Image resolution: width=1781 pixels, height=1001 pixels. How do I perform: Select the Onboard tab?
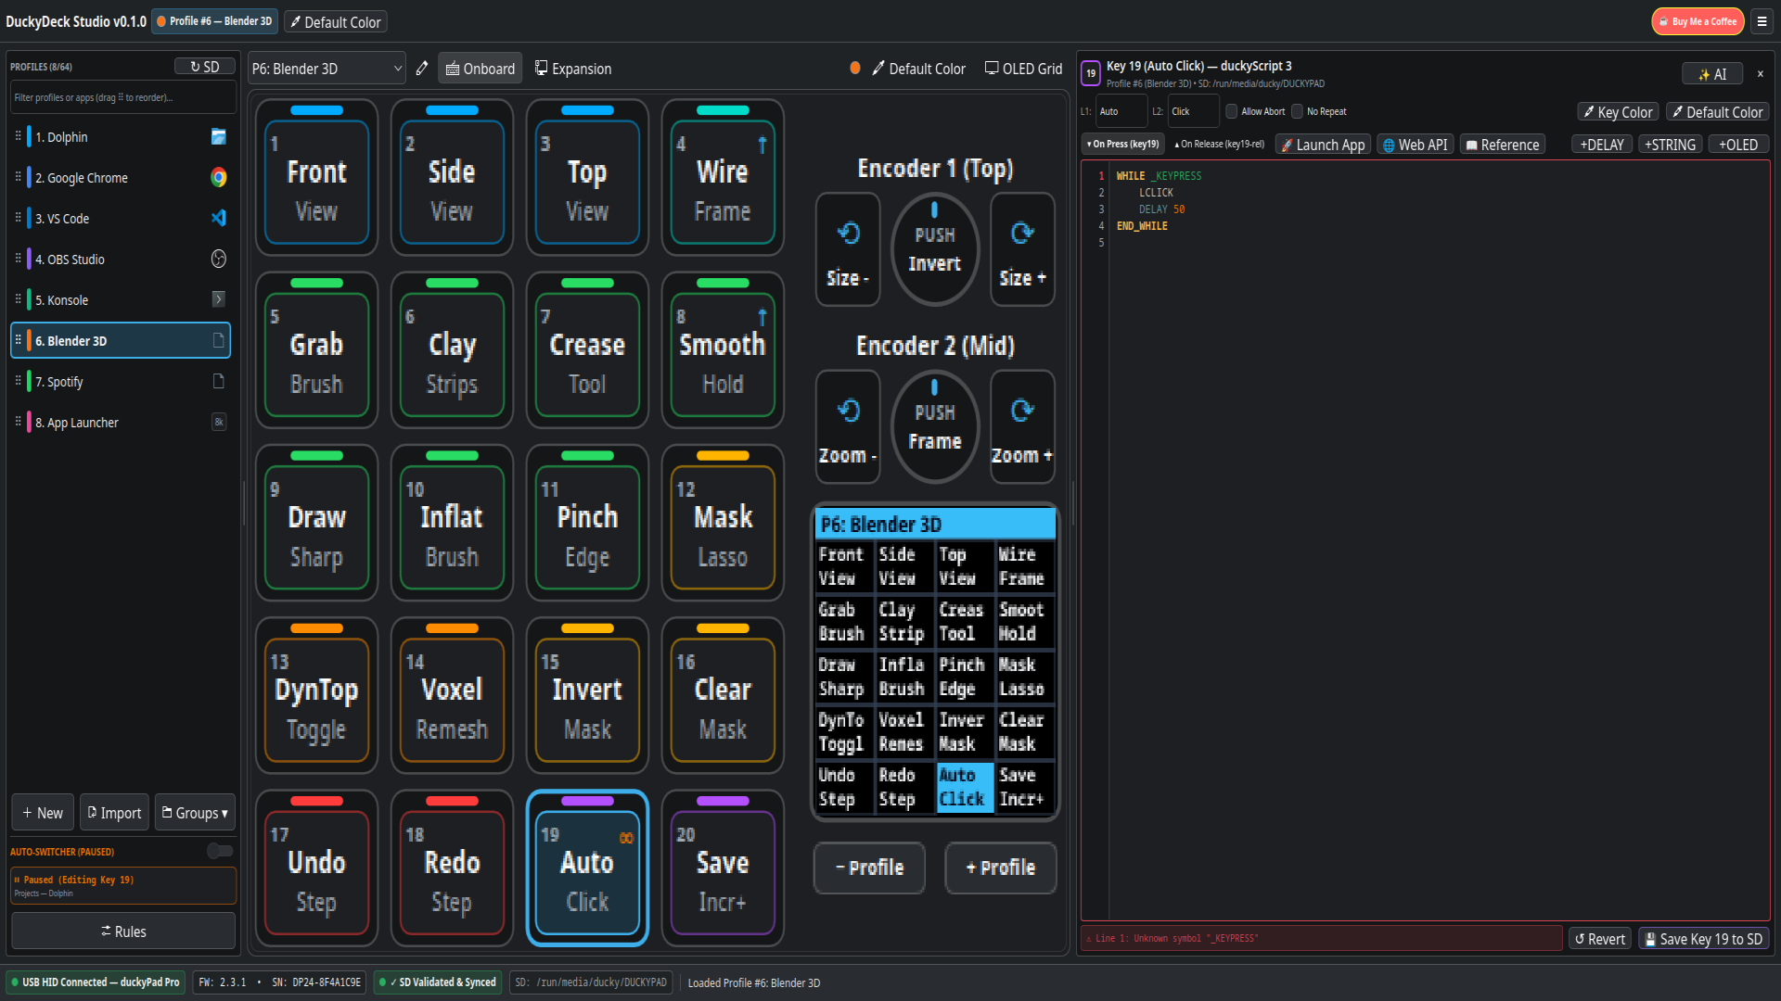[480, 69]
